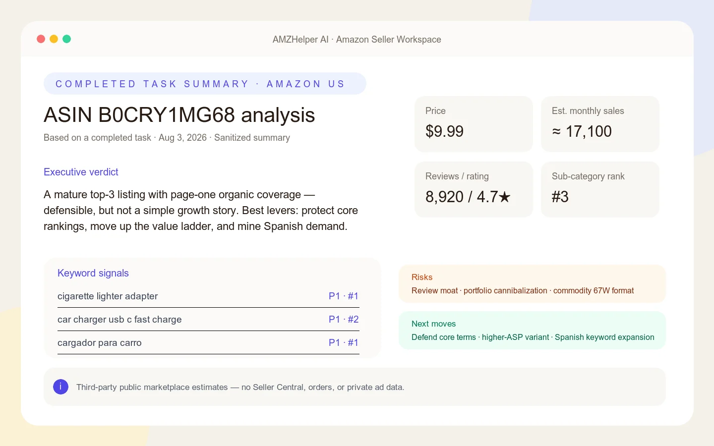
Task: Select the Est. monthly sales card
Action: (600, 124)
